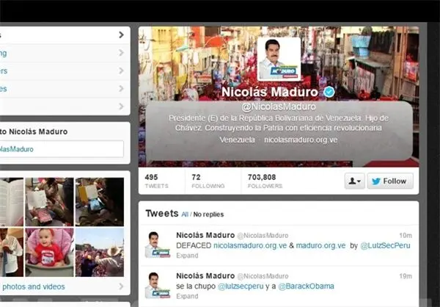Click chevron next to photos and videos
The width and height of the screenshot is (440, 307).
(x=121, y=286)
